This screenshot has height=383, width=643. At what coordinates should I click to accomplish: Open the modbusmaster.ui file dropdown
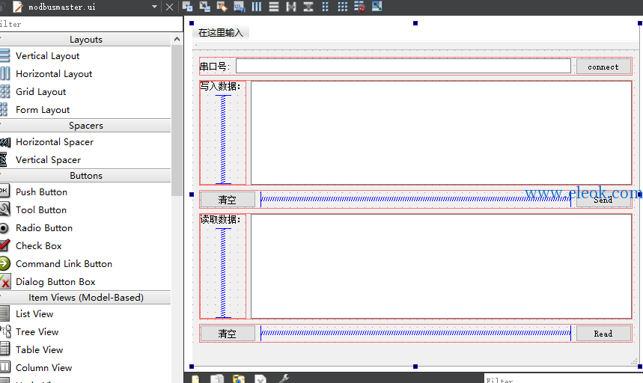click(155, 7)
